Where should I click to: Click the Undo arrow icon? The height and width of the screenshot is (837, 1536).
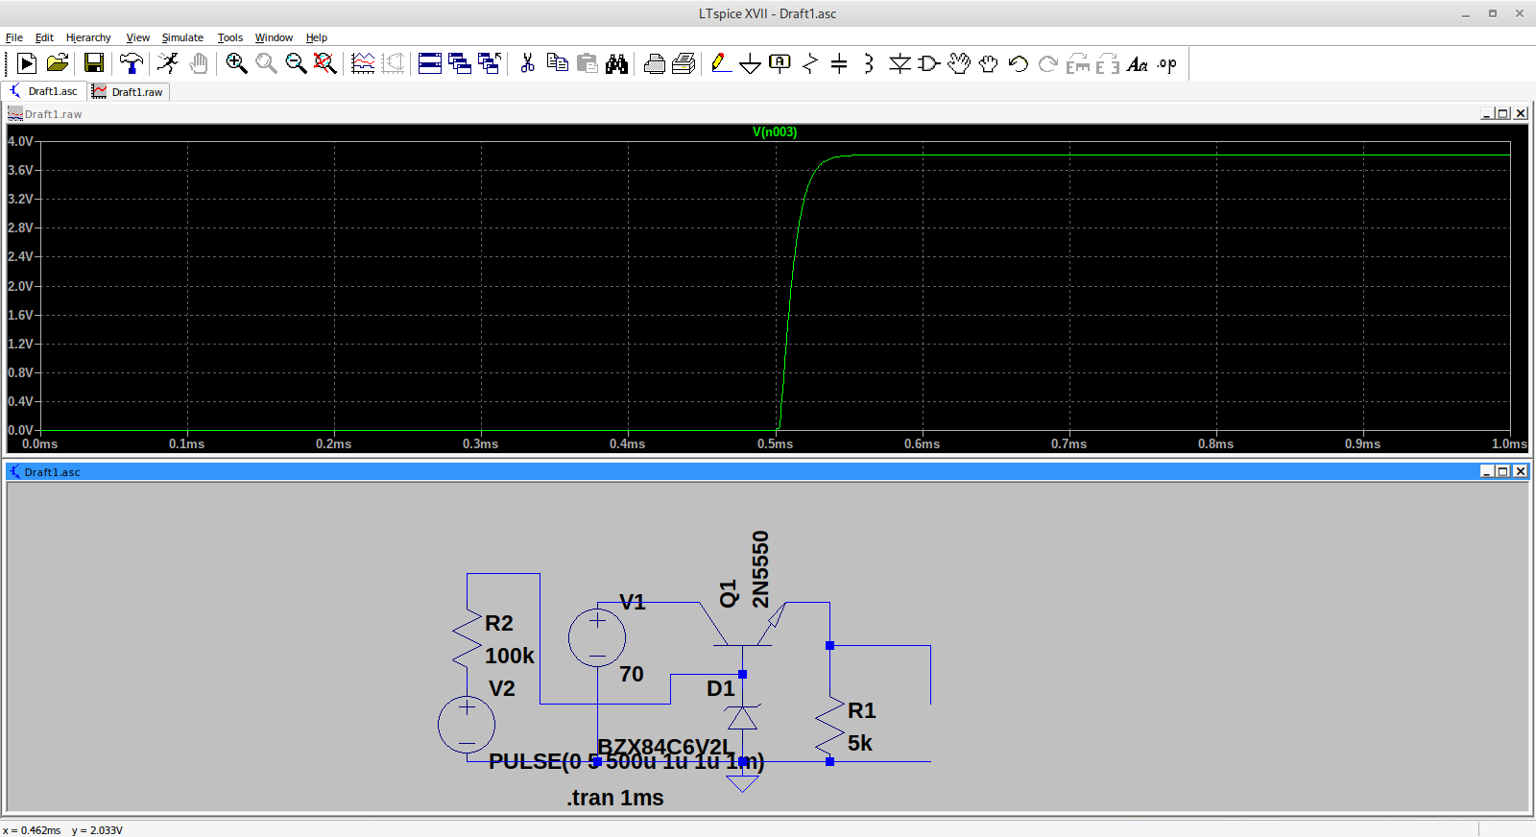(1018, 63)
